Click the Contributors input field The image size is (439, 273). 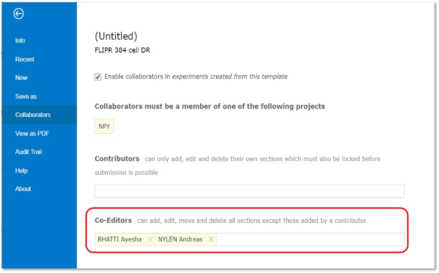click(250, 191)
